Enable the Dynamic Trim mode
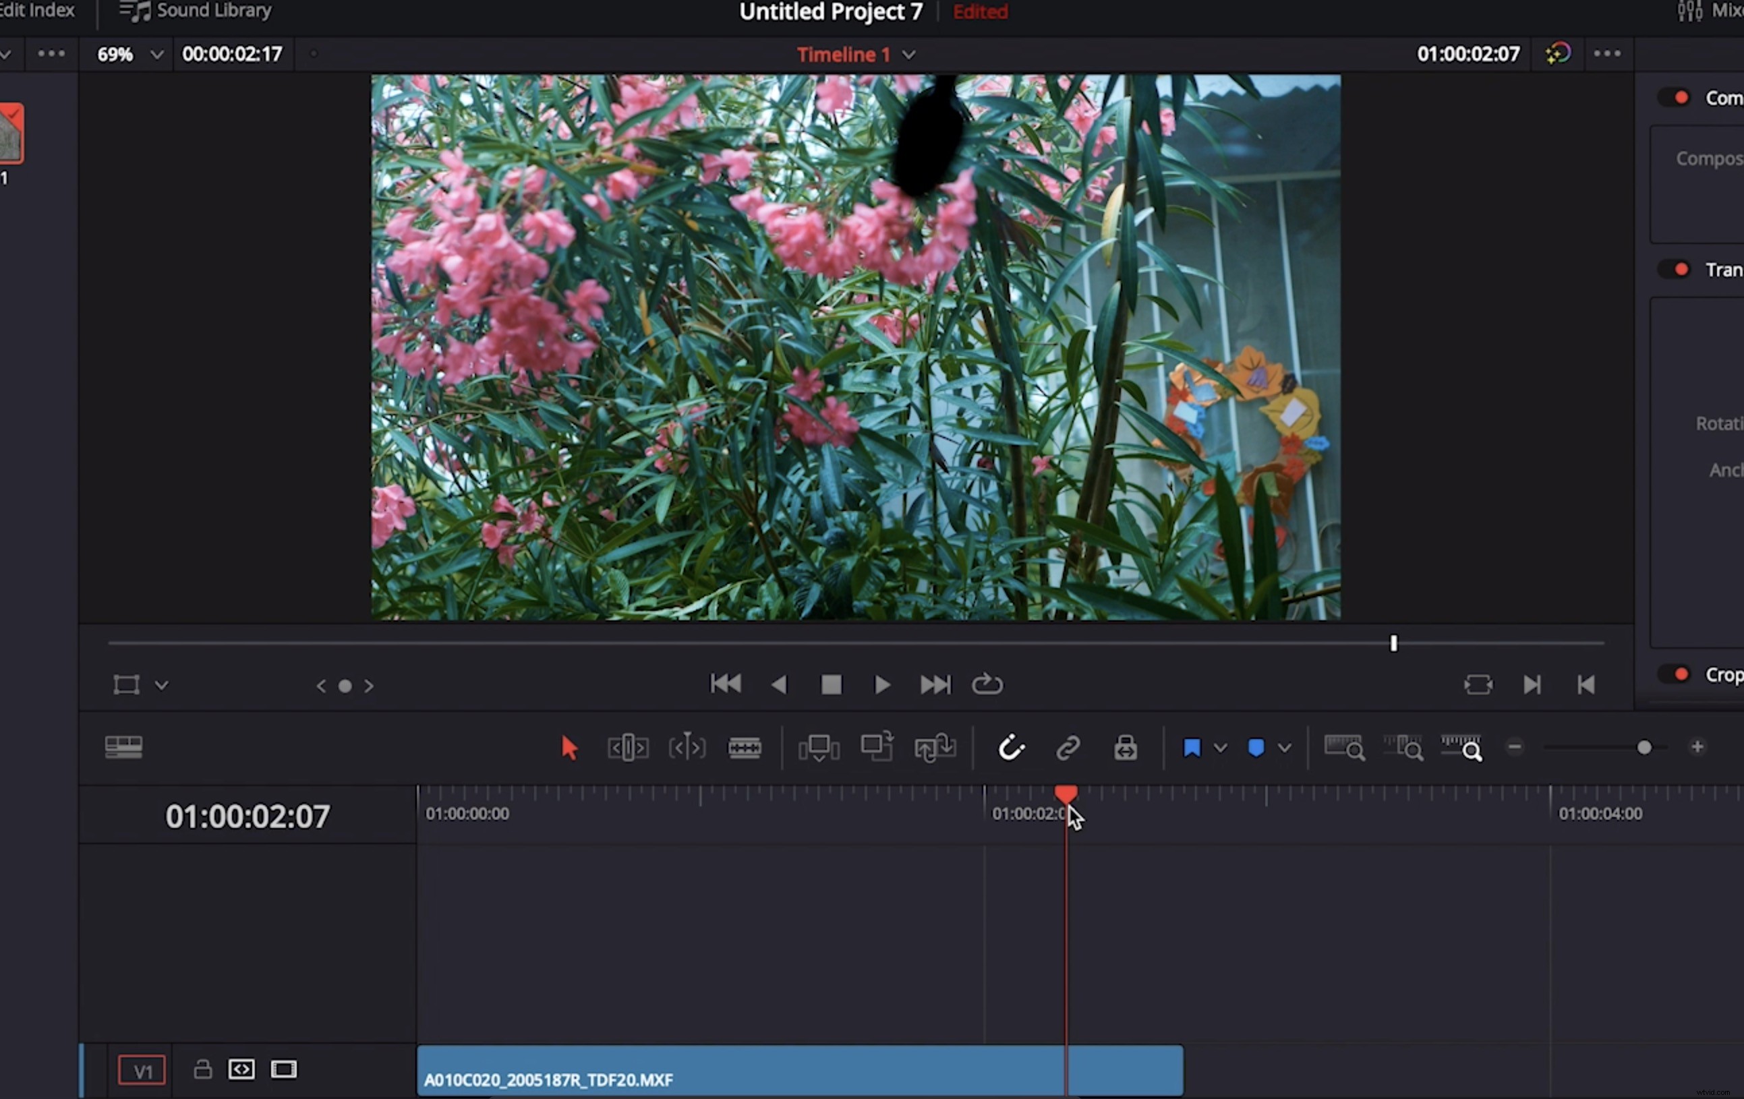Image resolution: width=1744 pixels, height=1099 pixels. click(687, 747)
